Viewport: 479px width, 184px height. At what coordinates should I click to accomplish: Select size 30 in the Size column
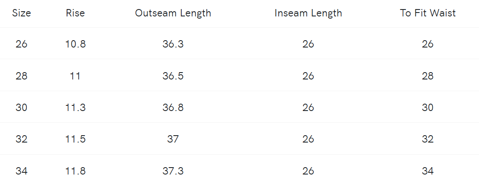click(x=22, y=108)
